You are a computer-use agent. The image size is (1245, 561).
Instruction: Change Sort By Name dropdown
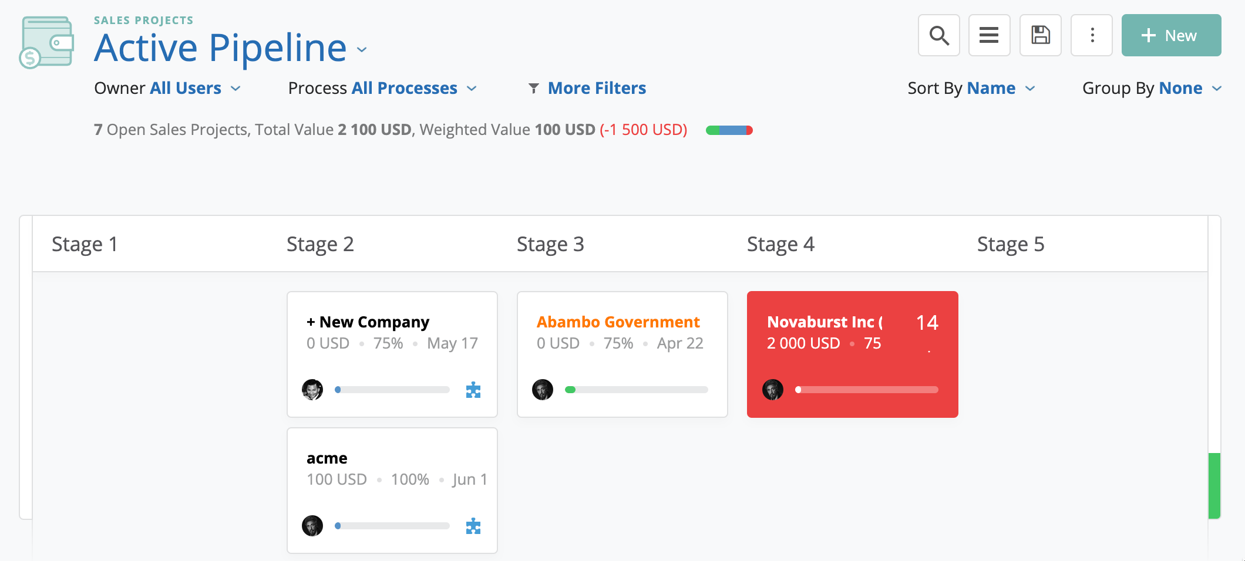coord(971,88)
